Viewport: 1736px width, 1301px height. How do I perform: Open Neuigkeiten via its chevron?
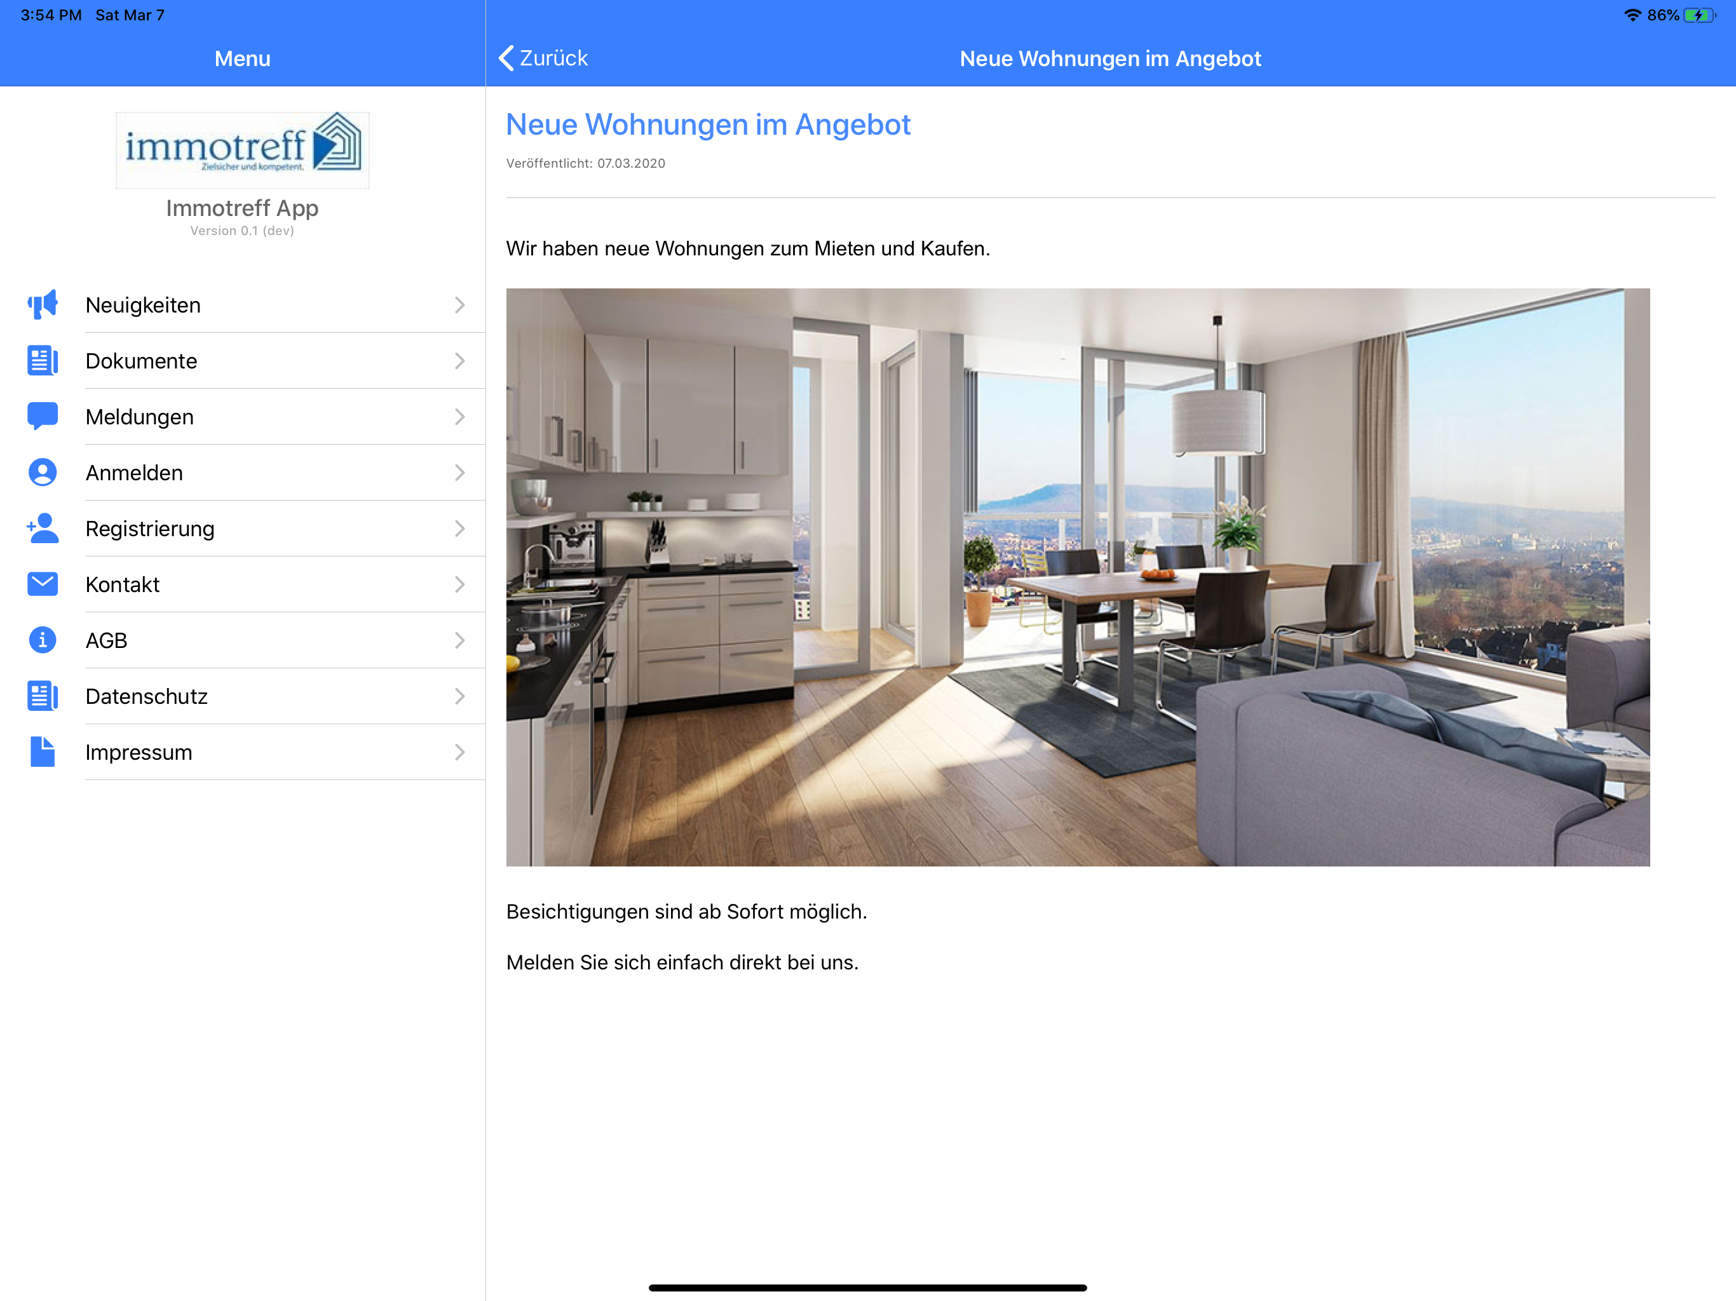click(x=460, y=304)
